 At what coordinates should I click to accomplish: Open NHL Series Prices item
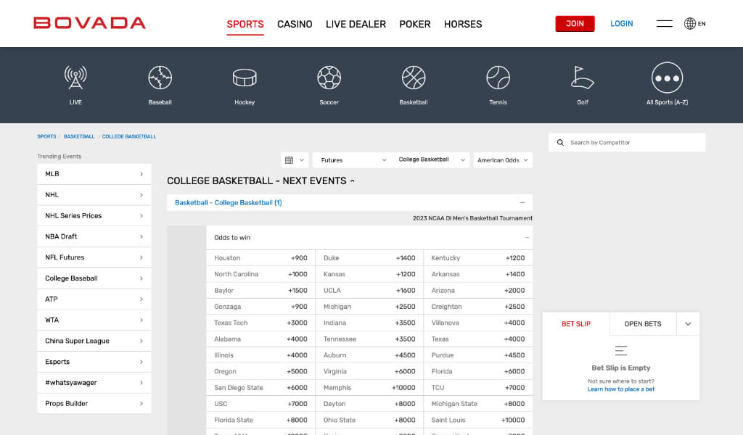pos(94,216)
